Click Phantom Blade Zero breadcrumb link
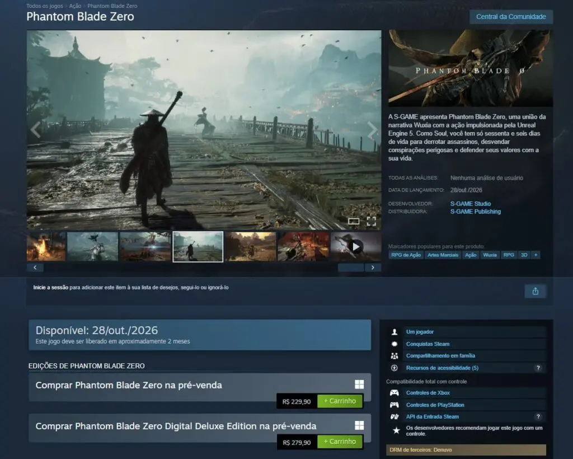Viewport: 573px width, 459px height. click(112, 6)
